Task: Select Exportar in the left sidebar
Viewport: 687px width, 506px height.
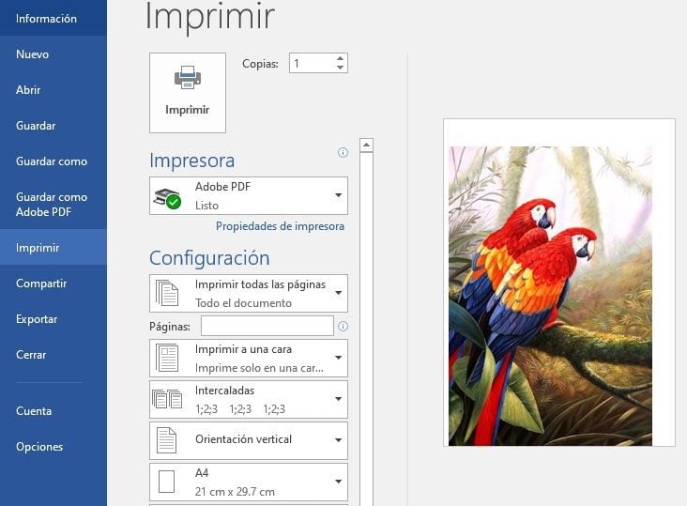Action: 38,319
